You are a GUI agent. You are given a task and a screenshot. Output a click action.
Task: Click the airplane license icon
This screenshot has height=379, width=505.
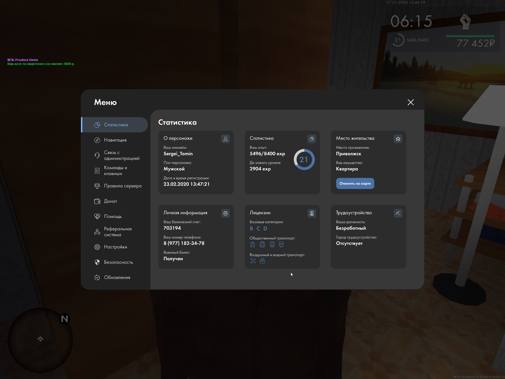(x=253, y=261)
